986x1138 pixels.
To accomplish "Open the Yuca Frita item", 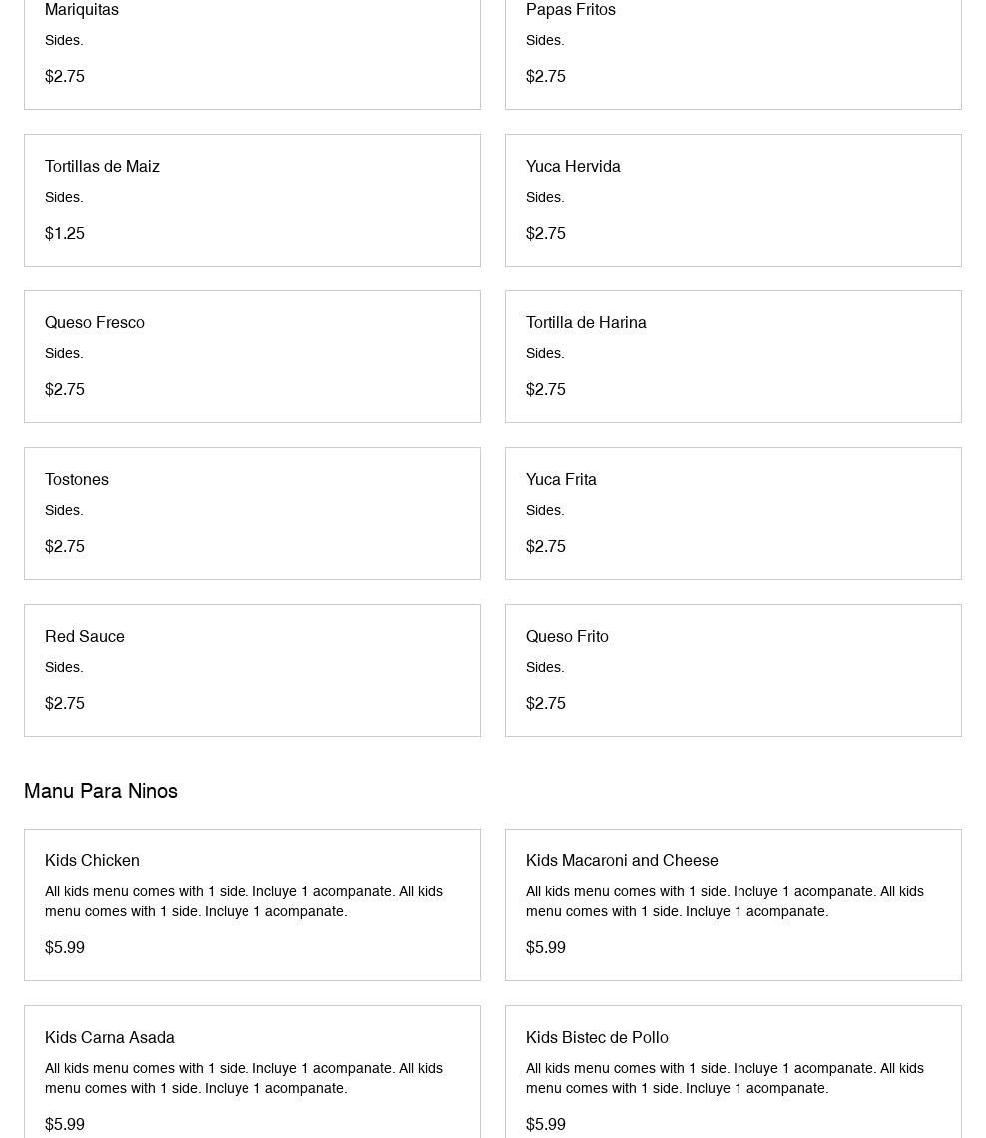I will click(x=733, y=513).
